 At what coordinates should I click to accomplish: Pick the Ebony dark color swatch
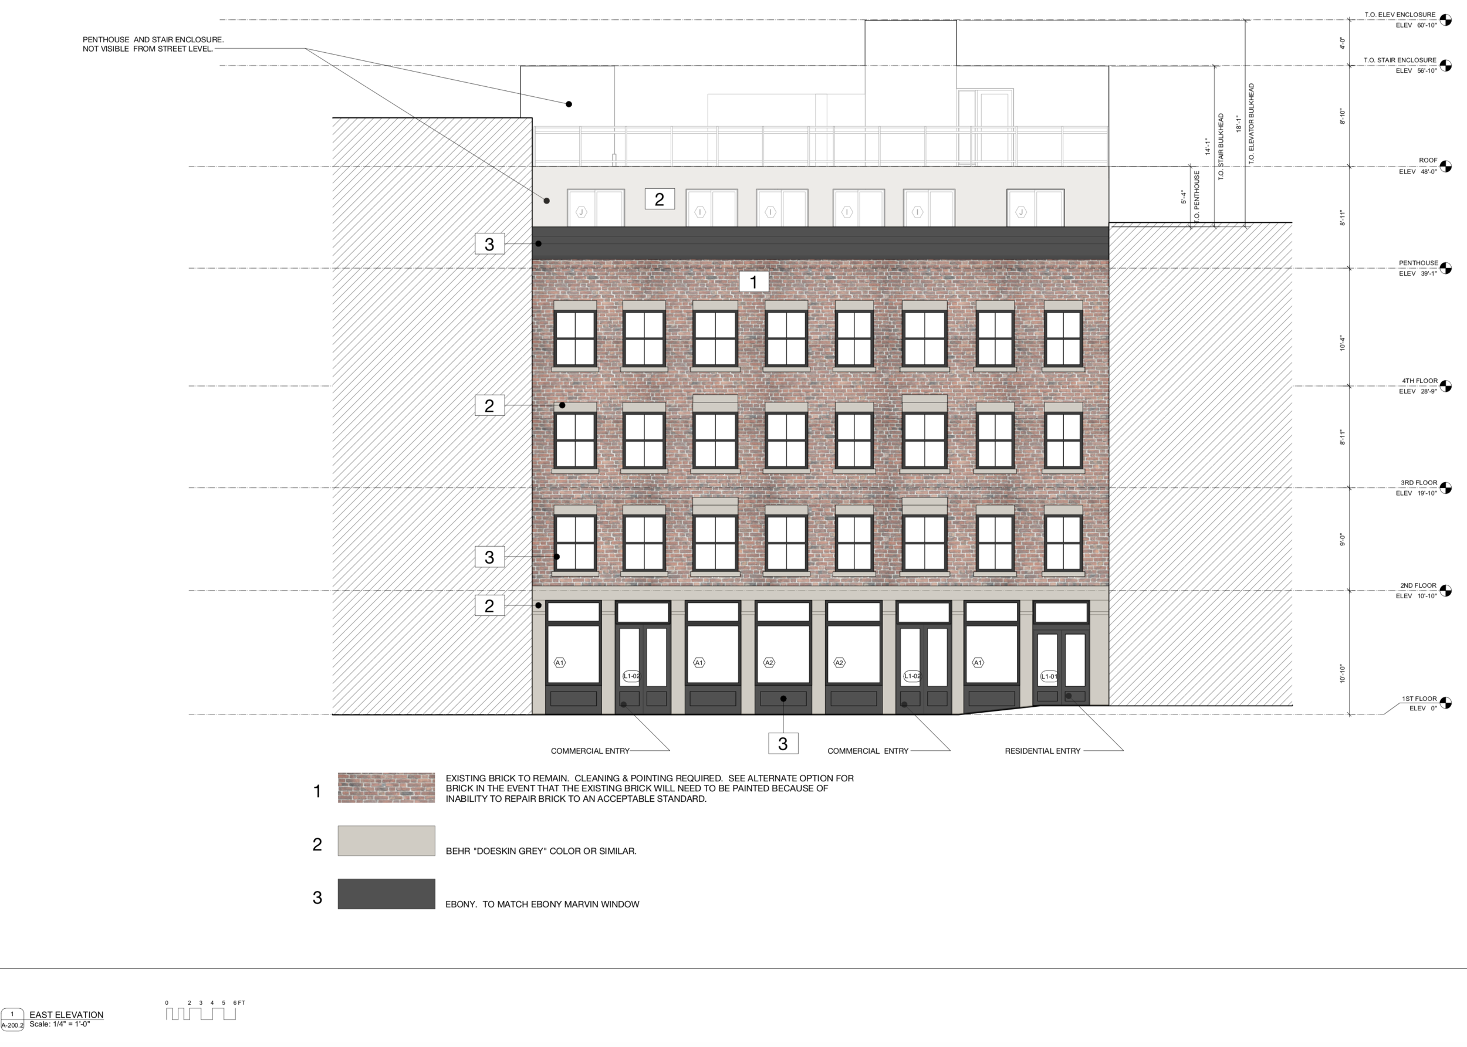pyautogui.click(x=386, y=894)
